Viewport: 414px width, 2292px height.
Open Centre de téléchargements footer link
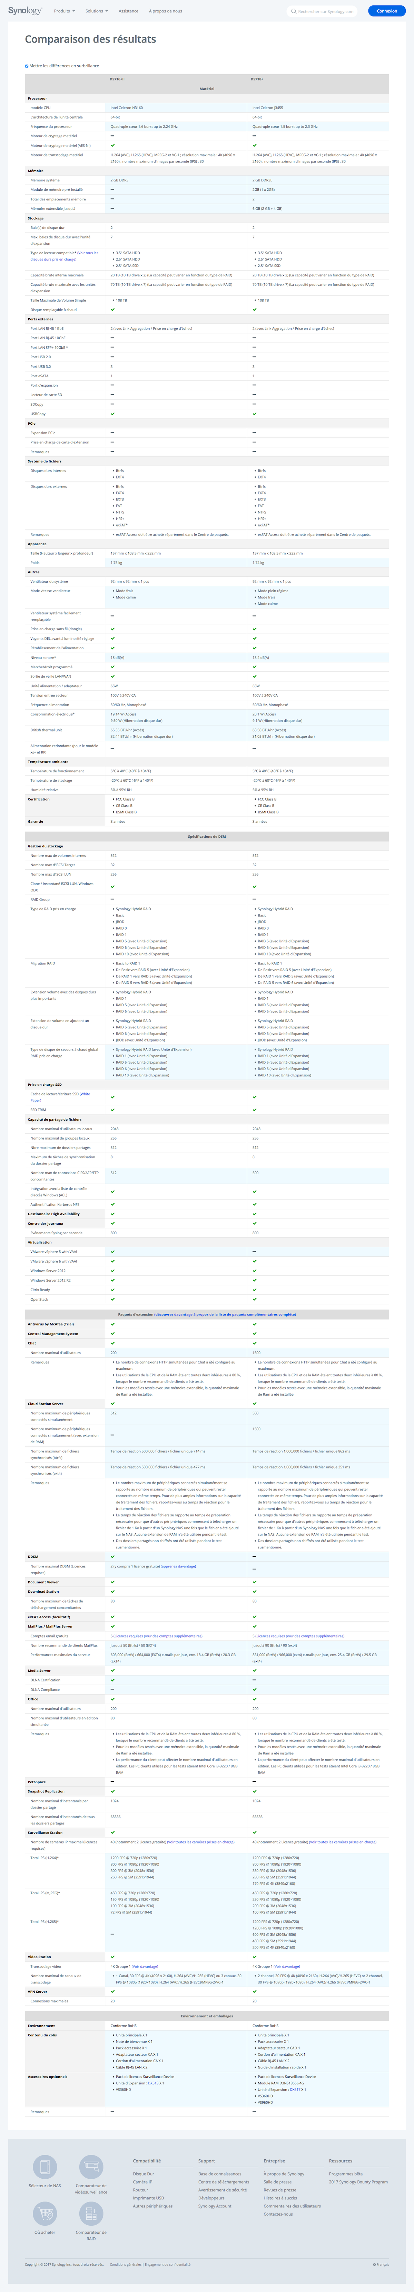[x=224, y=2182]
